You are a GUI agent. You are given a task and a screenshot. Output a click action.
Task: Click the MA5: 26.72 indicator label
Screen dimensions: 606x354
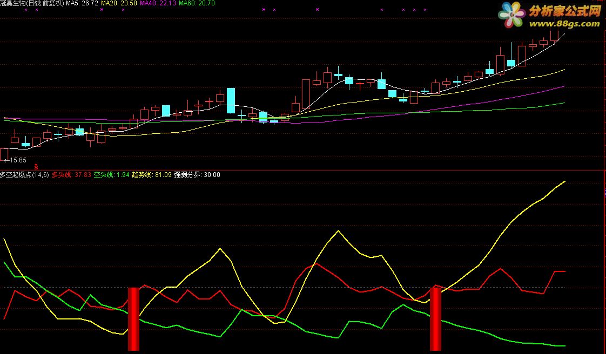pos(82,3)
